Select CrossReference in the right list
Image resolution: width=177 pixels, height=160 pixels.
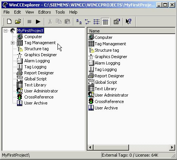pyautogui.click(x=109, y=102)
